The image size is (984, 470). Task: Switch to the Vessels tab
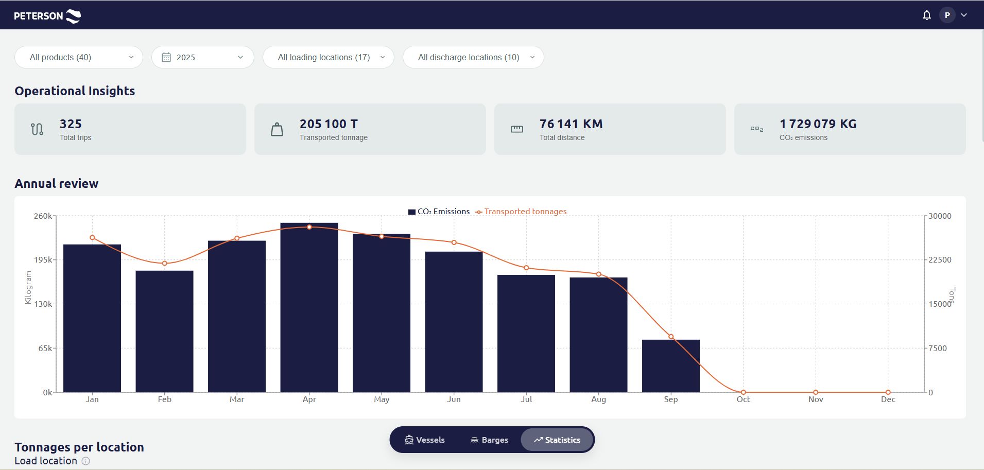point(425,440)
